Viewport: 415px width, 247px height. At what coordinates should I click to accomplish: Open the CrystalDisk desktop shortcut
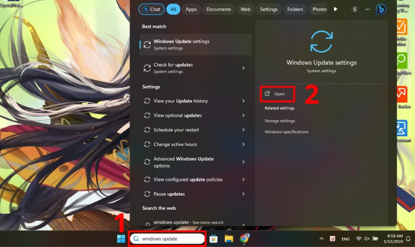point(11,4)
